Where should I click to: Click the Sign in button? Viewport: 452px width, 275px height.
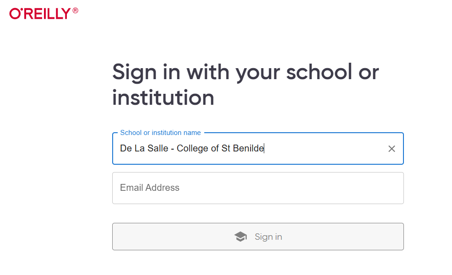(258, 237)
